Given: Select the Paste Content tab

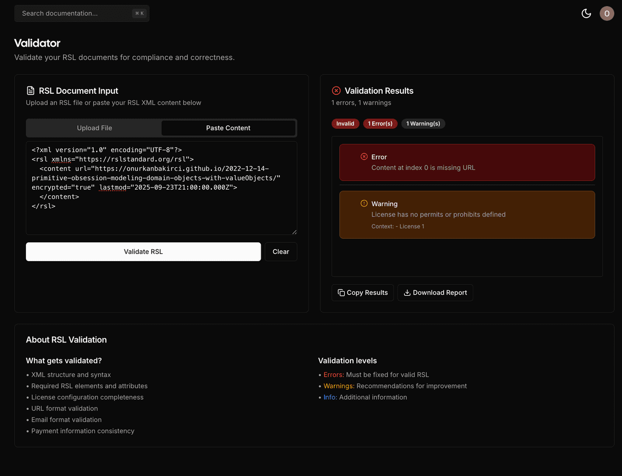Looking at the screenshot, I should point(228,127).
